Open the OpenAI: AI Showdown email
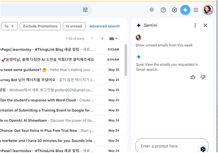 point(61,121)
